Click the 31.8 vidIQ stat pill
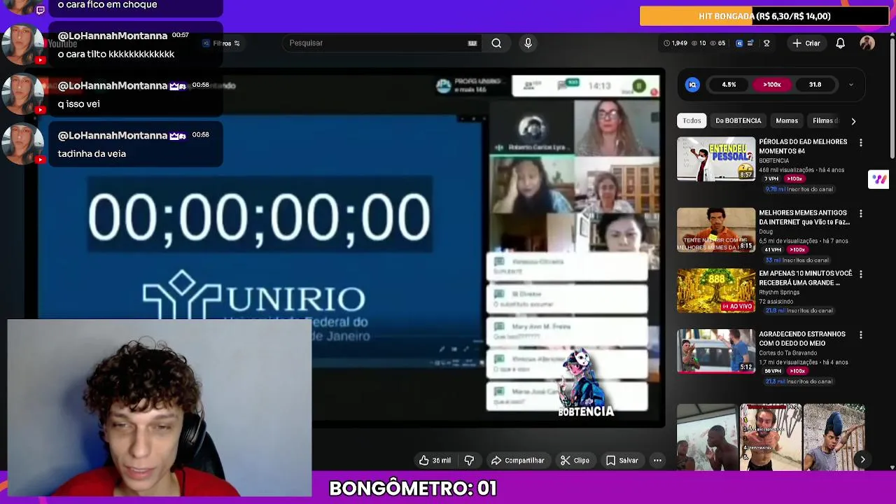The height and width of the screenshot is (504, 896). (815, 85)
